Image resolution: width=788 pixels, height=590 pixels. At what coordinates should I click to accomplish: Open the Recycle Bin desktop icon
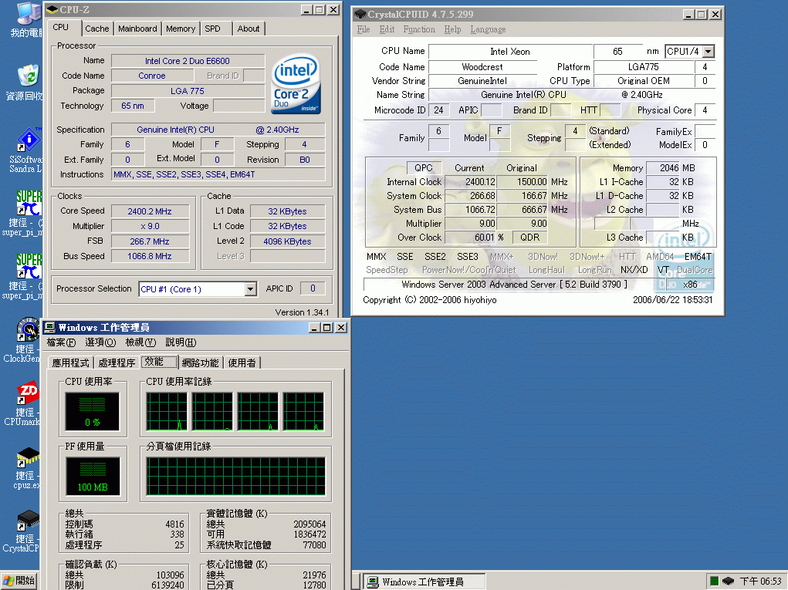pyautogui.click(x=28, y=77)
